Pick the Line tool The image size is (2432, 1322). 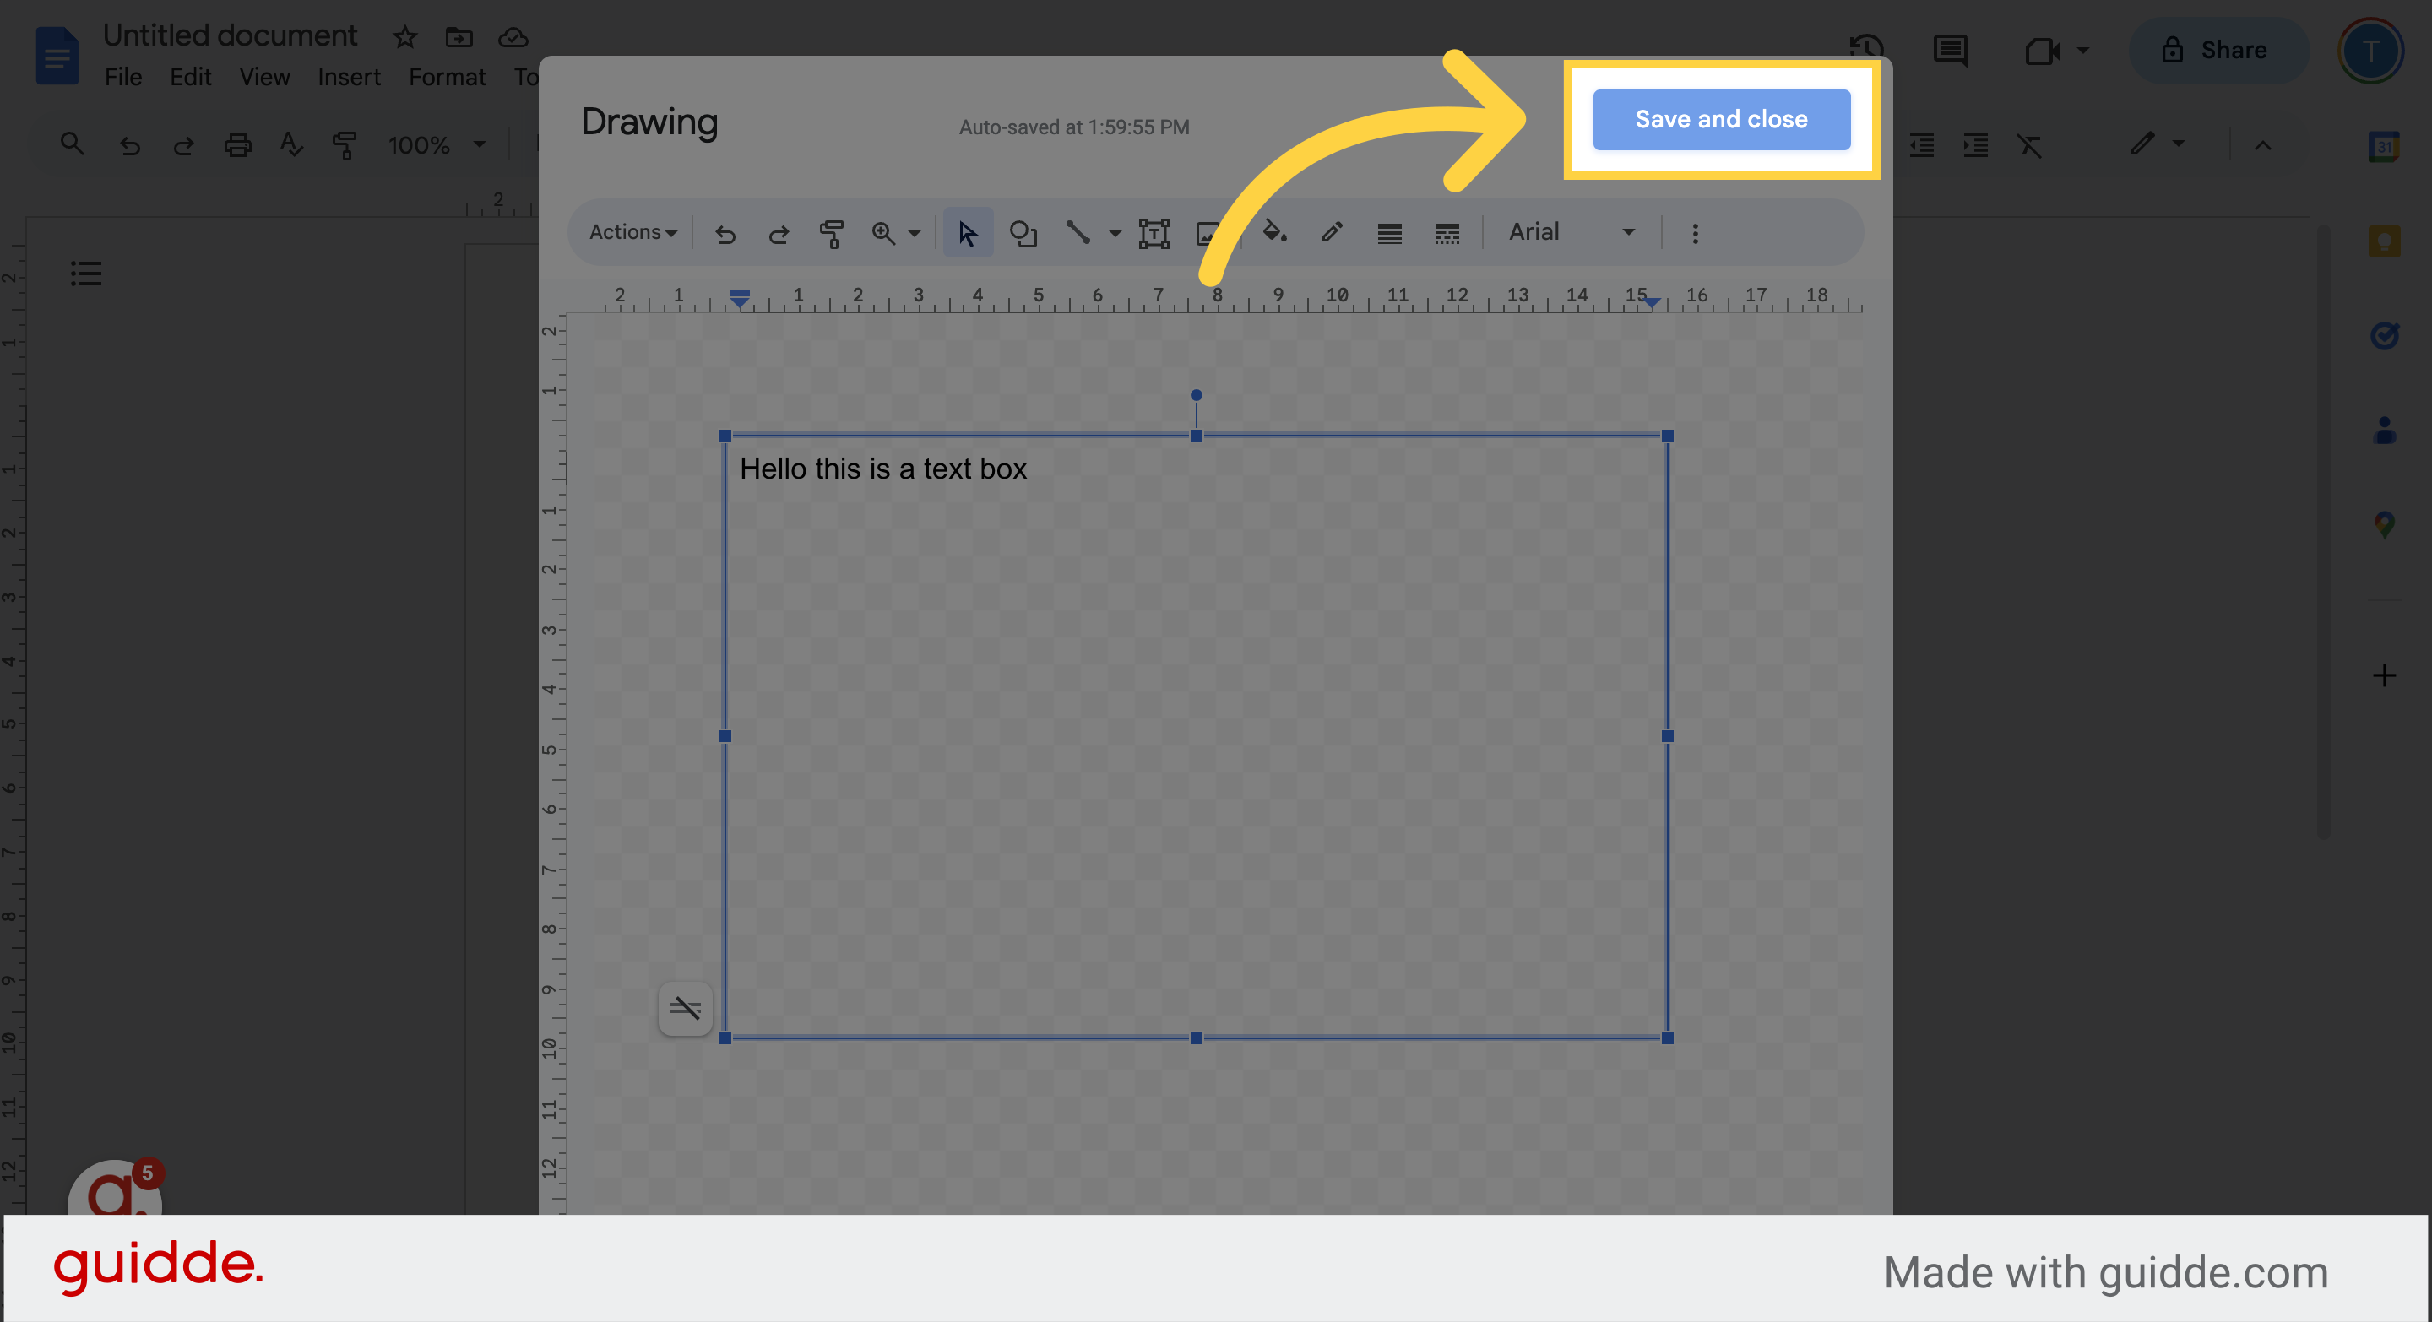(x=1079, y=233)
